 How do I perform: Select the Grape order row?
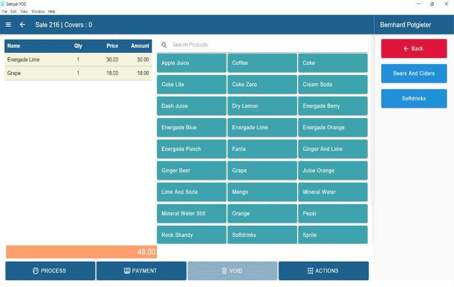[78, 73]
